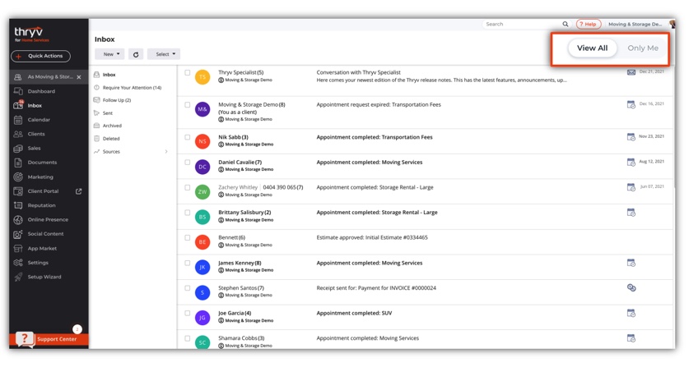
Task: Open the Online Presence globe icon
Action: [x=18, y=220]
